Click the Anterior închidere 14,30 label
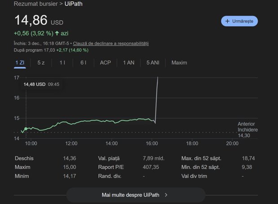278x204 pixels. coord(247,130)
